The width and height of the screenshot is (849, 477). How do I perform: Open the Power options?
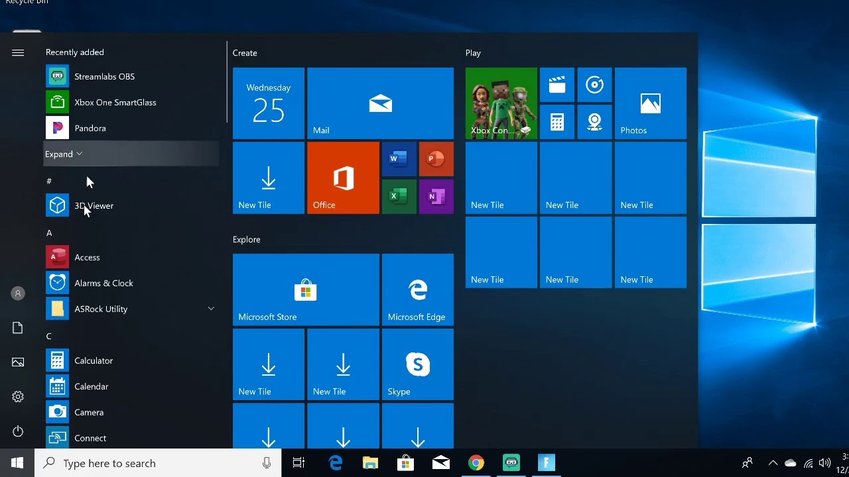coord(18,431)
